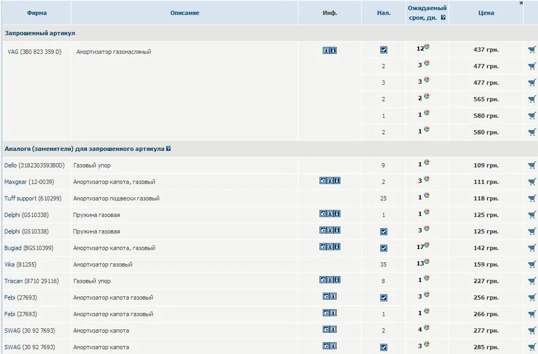538x354 pixels.
Task: Open the Bugiad (BGS10399) link
Action: (29, 248)
